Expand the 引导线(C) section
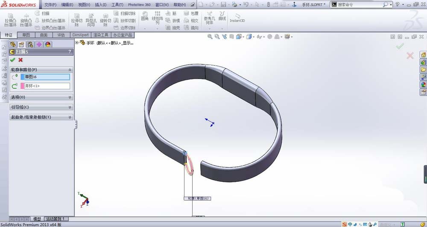This screenshot has width=427, height=227. pyautogui.click(x=70, y=107)
